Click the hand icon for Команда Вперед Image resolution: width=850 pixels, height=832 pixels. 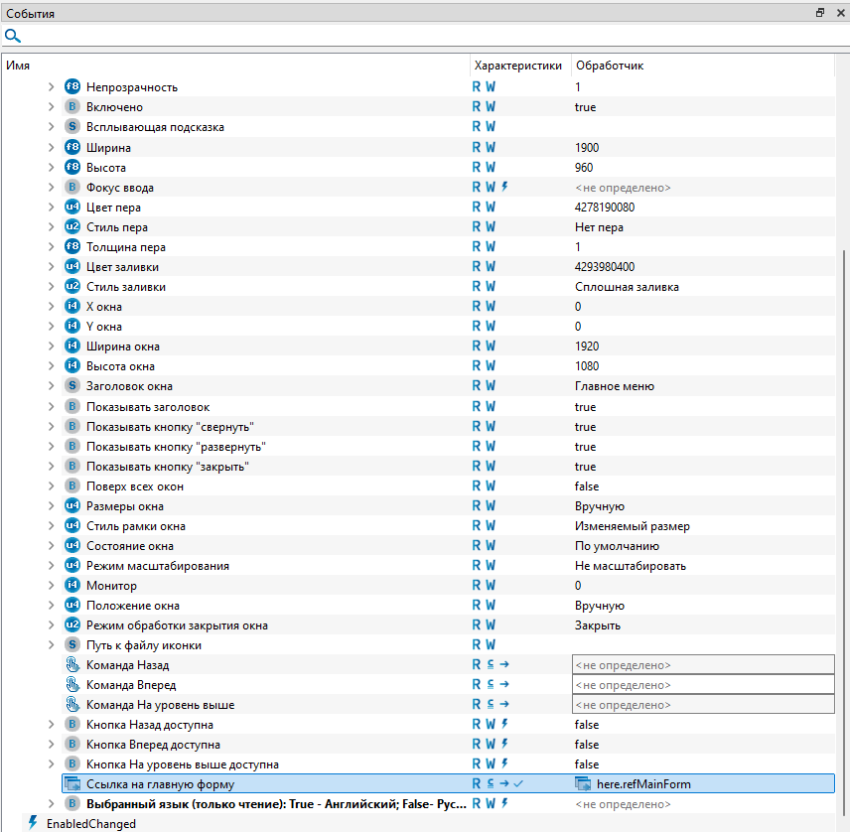[71, 685]
